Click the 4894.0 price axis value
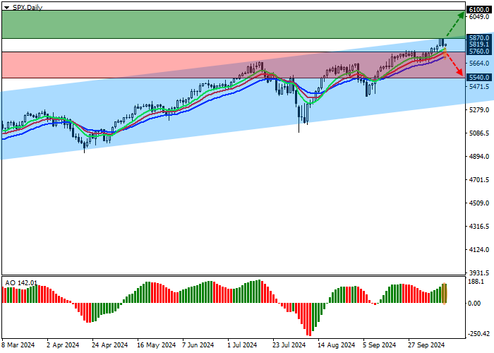 coord(479,156)
